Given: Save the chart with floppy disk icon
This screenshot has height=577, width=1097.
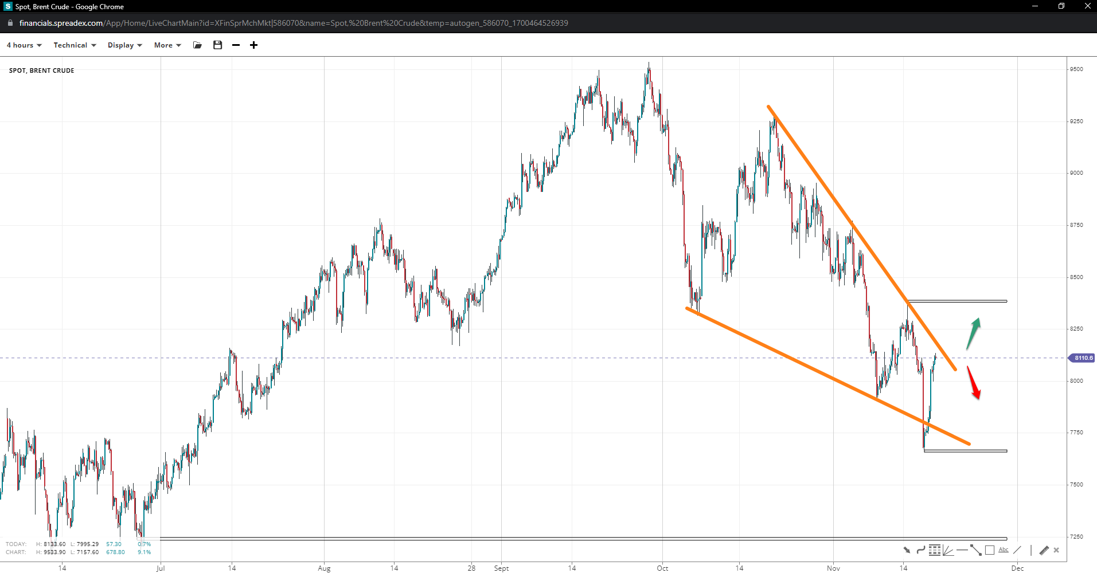Looking at the screenshot, I should 217,45.
